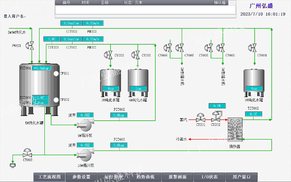Switch to 工艺流程图 page
This screenshot has width=291, height=182.
[x=49, y=177]
